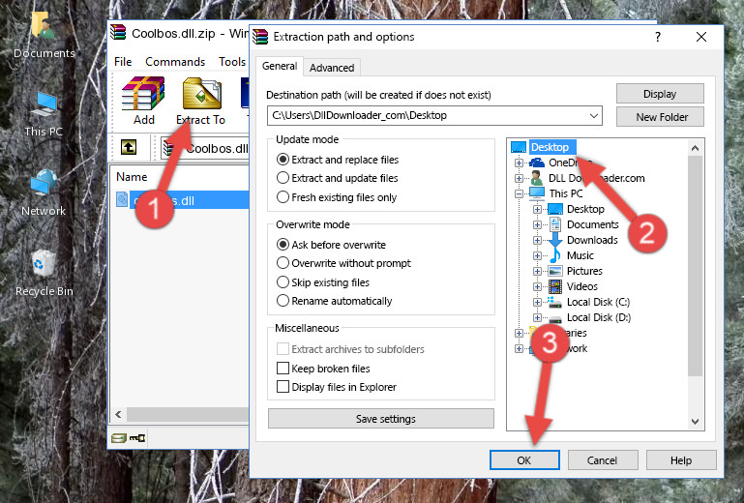Image resolution: width=744 pixels, height=503 pixels.
Task: Select Videos folder in tree
Action: point(581,286)
